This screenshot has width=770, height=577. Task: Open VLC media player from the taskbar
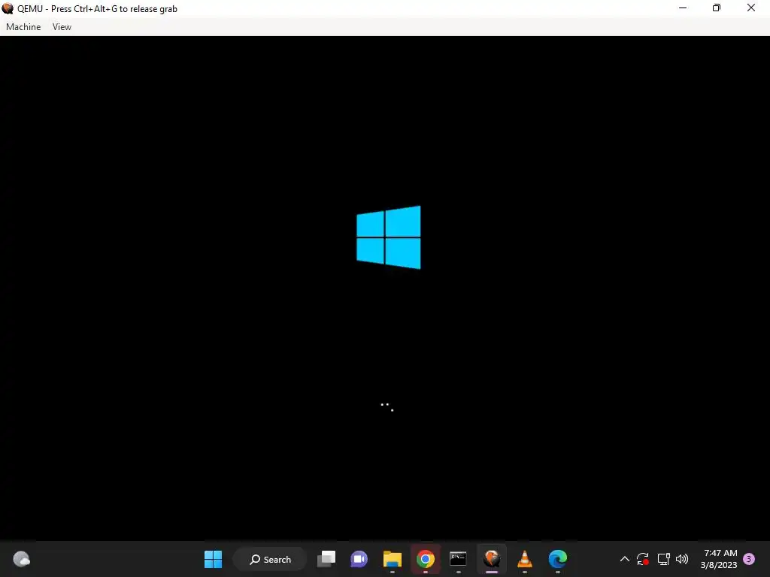click(524, 559)
